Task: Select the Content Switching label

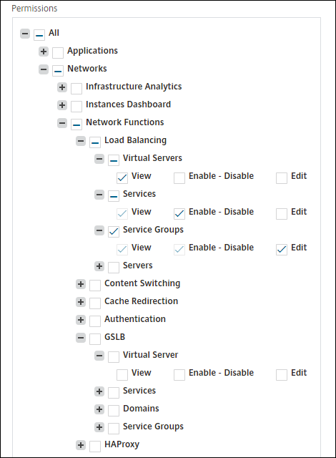Action: tap(142, 283)
